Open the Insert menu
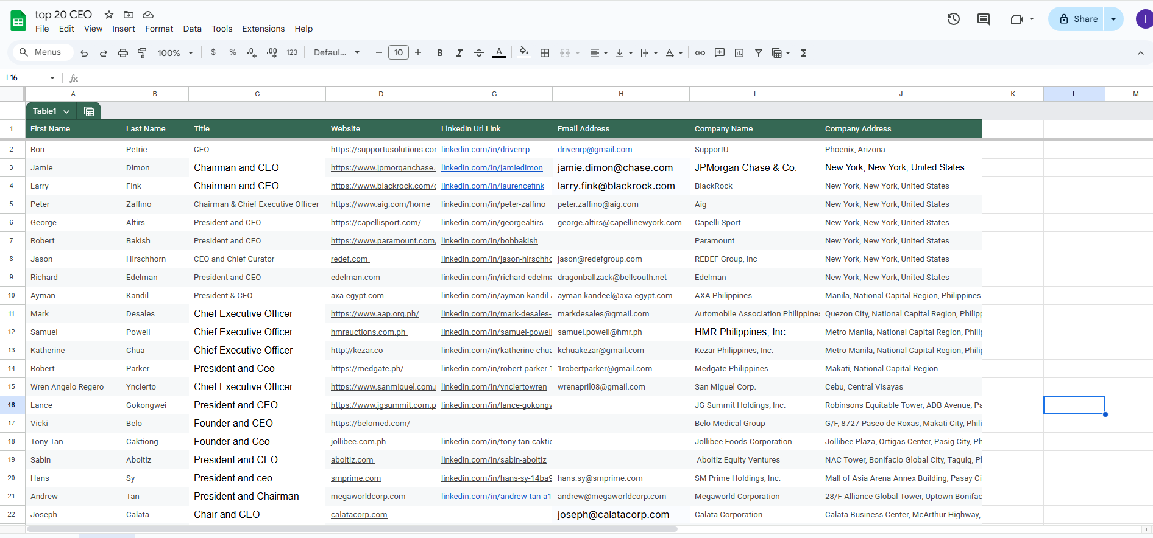Screen dimensions: 1153x538 pos(124,29)
